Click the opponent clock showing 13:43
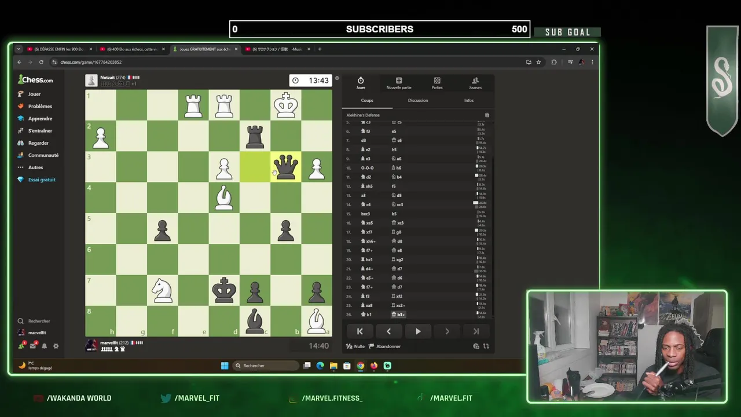Image resolution: width=741 pixels, height=417 pixels. pos(311,81)
